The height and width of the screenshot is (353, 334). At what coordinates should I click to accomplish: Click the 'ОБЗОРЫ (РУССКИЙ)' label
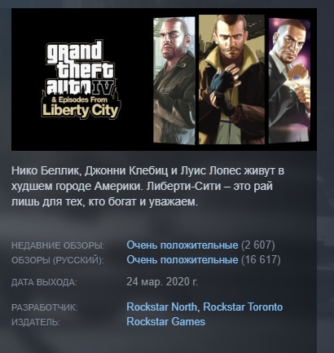click(x=58, y=260)
